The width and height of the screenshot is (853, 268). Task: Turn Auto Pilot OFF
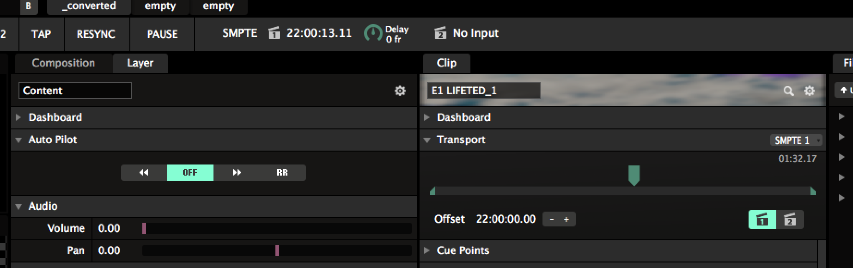coord(190,173)
